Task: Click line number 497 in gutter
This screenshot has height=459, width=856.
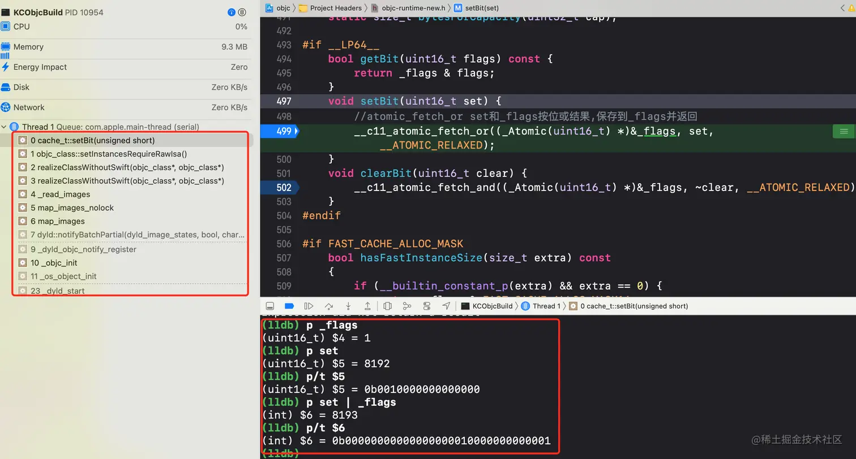Action: 284,101
